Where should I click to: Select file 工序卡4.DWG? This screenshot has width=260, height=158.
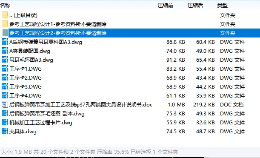(x=26, y=95)
